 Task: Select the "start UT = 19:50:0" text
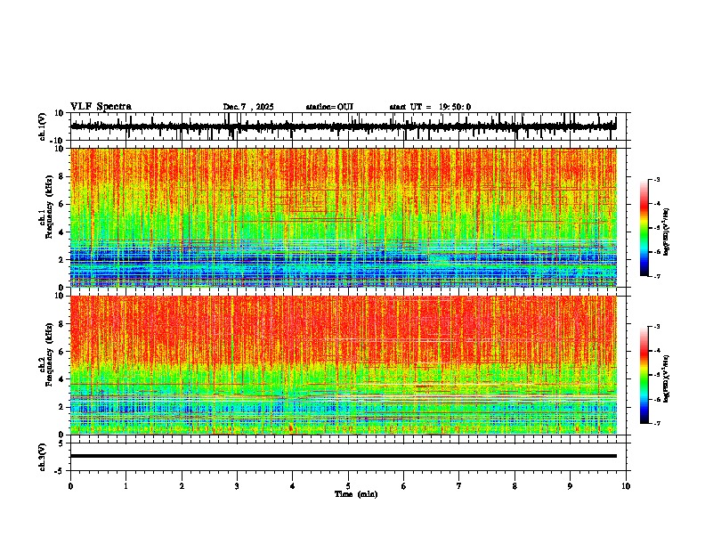[430, 107]
